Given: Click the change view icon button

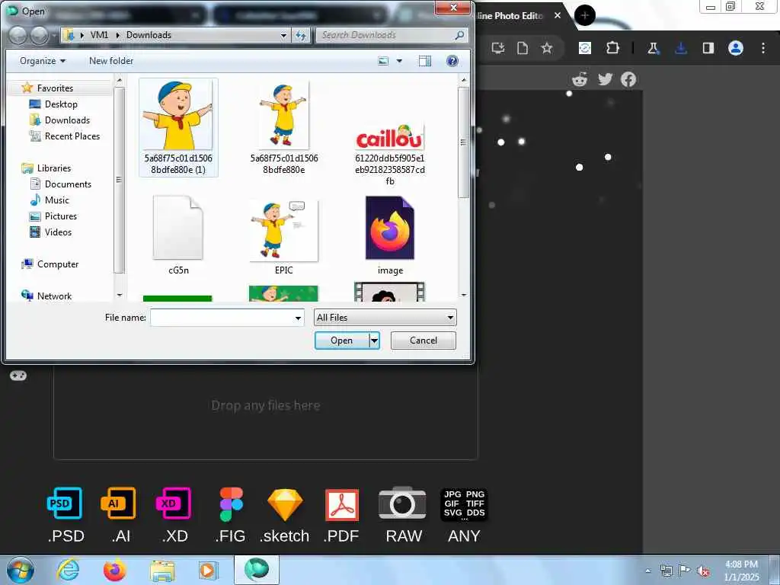Looking at the screenshot, I should pos(383,61).
